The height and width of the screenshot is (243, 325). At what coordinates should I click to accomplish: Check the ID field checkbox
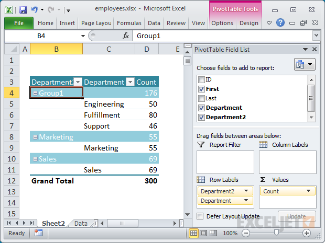pyautogui.click(x=201, y=79)
